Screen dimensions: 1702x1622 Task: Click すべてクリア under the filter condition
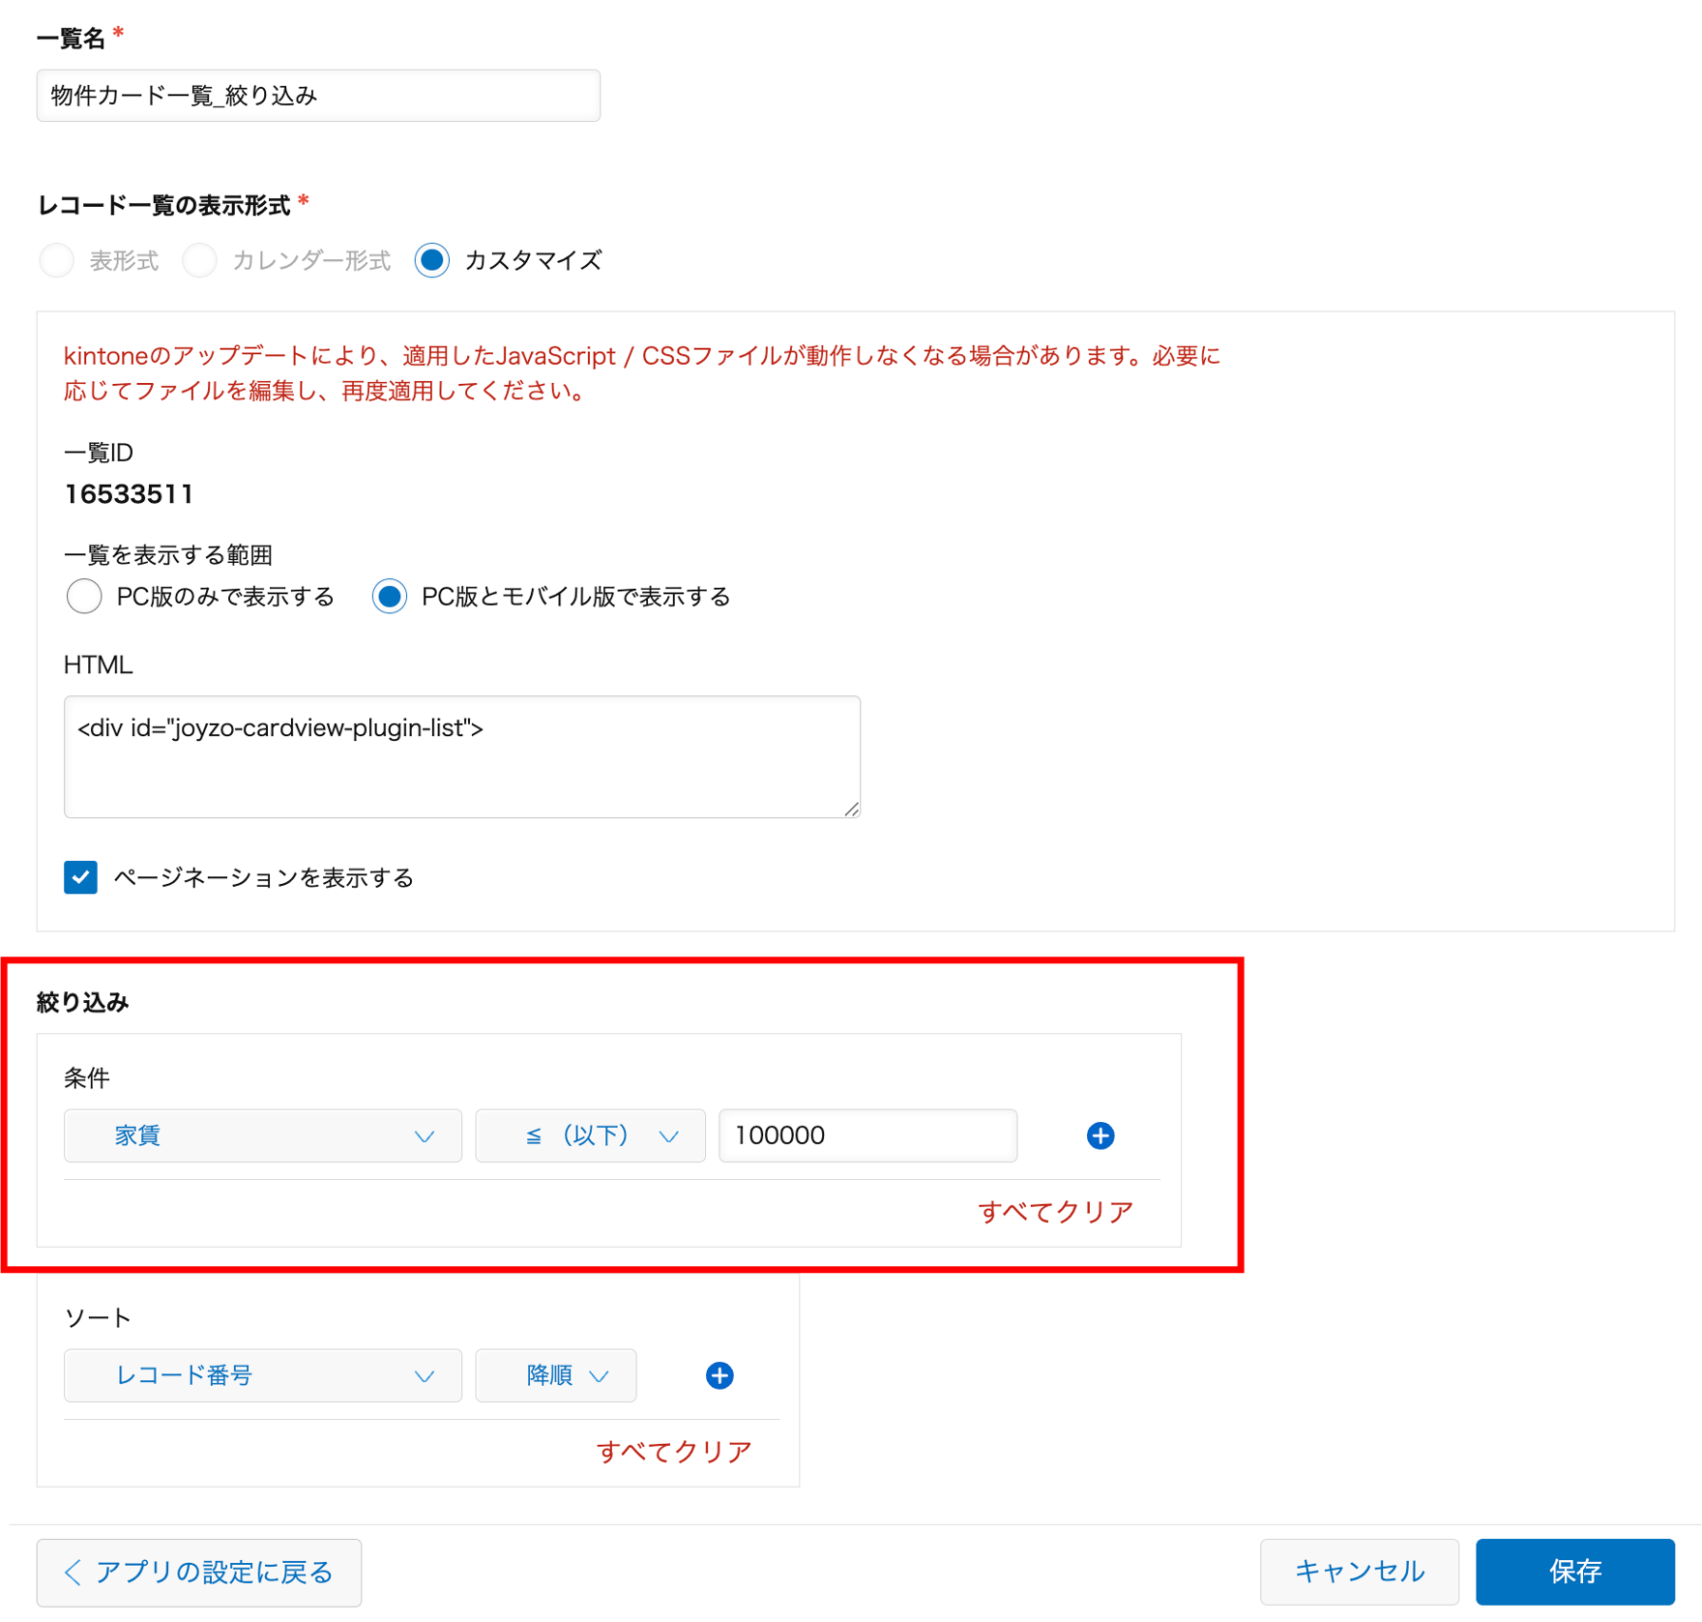point(1056,1212)
